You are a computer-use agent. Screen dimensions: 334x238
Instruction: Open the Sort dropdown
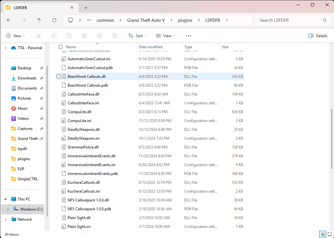(137, 36)
